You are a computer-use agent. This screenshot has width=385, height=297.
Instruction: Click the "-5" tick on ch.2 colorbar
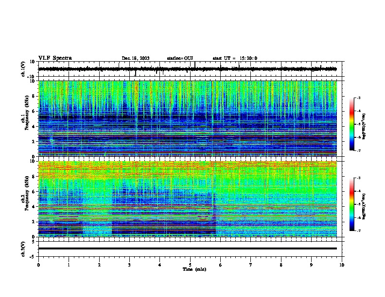358,204
